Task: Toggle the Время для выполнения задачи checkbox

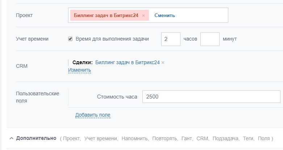Action: (x=70, y=39)
